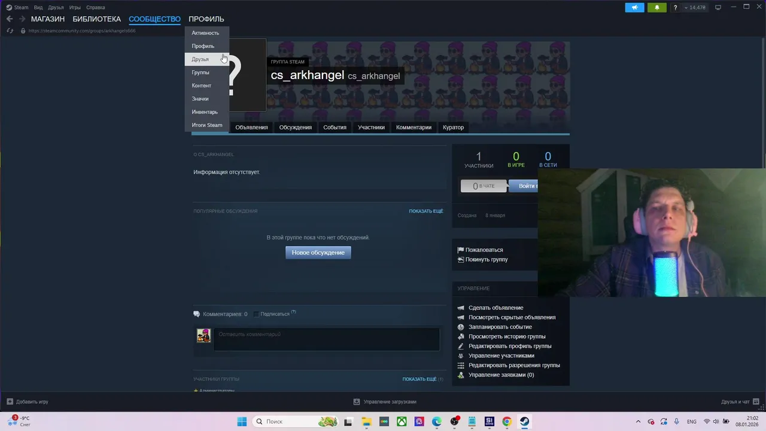
Task: Open the green notifications bell
Action: (x=657, y=7)
